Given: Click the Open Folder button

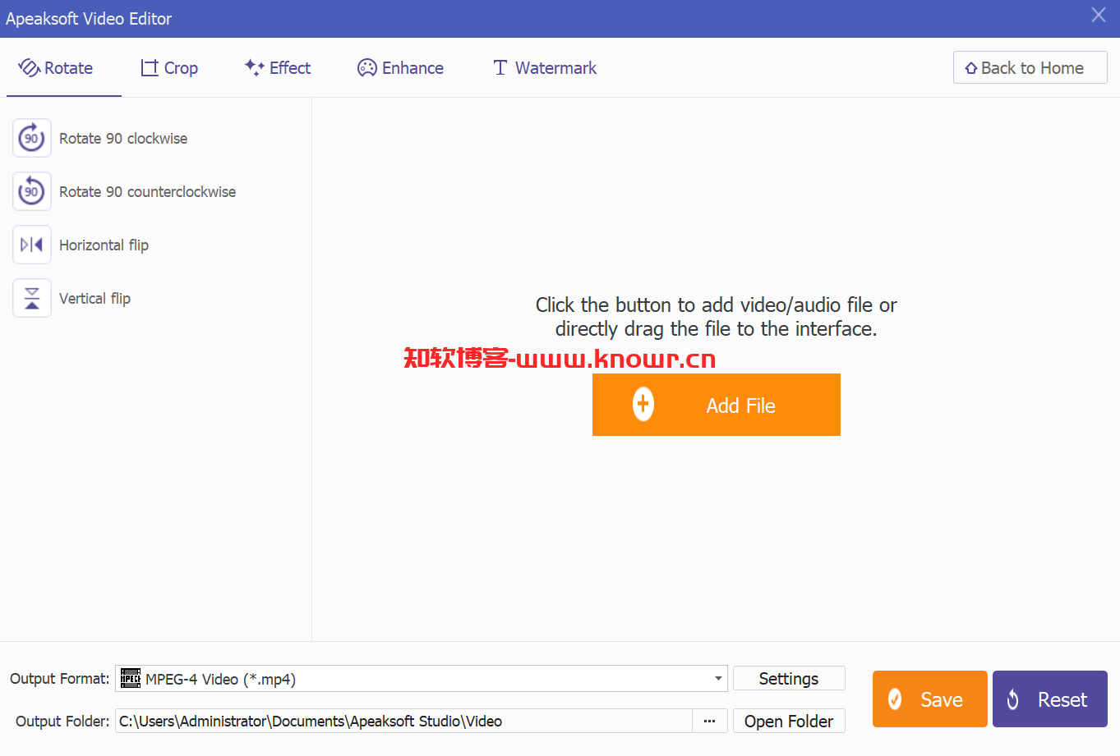Looking at the screenshot, I should pyautogui.click(x=789, y=721).
